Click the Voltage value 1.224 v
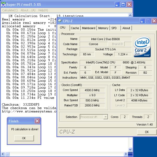 123,54
